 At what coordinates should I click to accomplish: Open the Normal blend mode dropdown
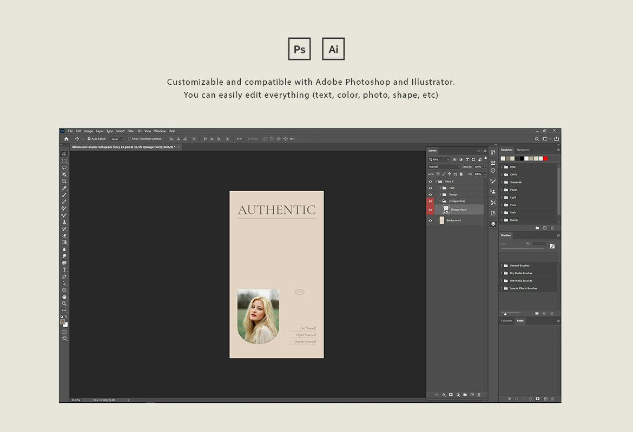pos(445,167)
